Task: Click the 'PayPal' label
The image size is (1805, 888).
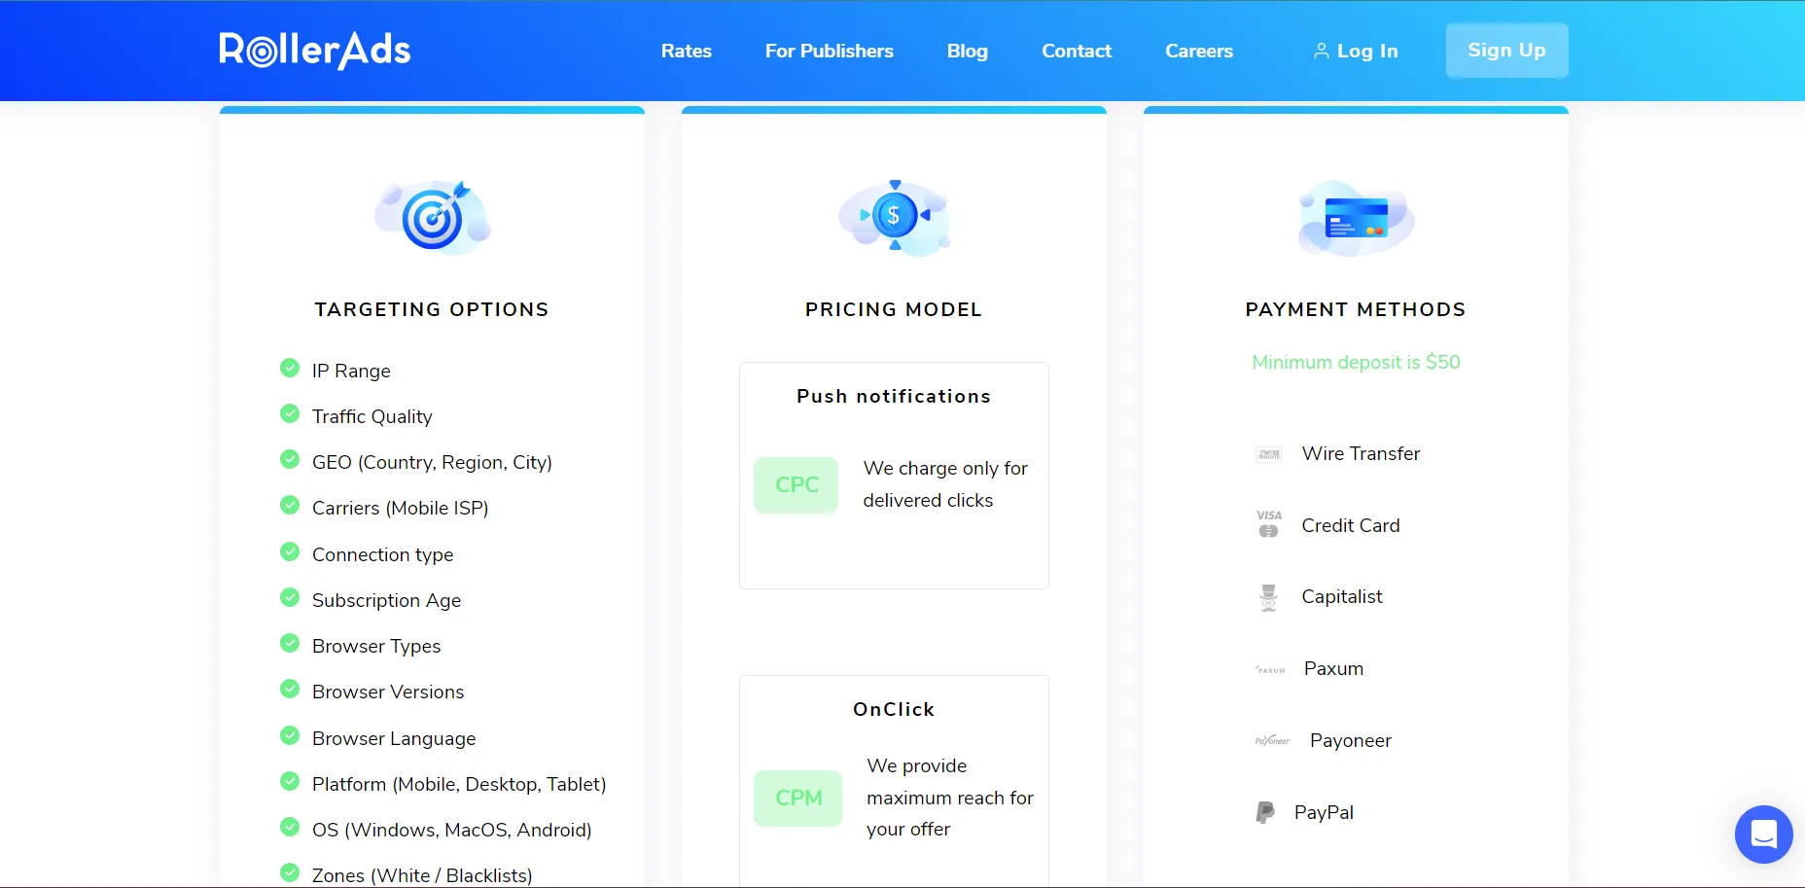Action: (x=1324, y=812)
